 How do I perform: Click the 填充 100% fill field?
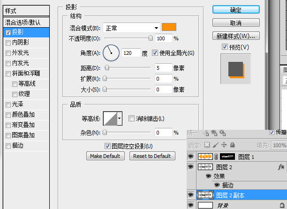tap(279, 145)
